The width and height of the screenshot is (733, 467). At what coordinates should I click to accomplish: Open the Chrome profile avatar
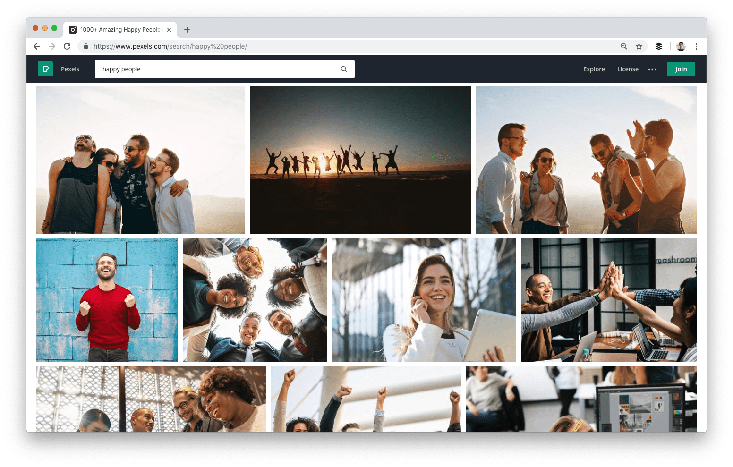(x=681, y=46)
